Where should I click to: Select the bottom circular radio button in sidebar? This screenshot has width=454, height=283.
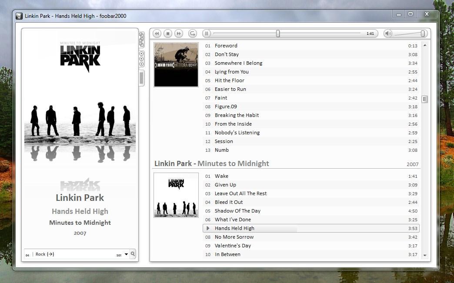tap(142, 64)
